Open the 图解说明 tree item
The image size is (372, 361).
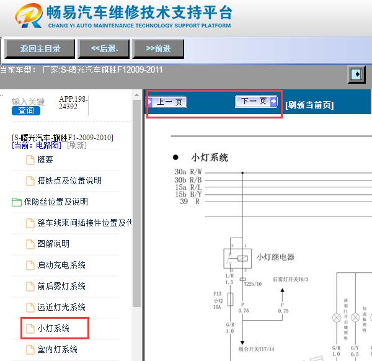coord(53,244)
